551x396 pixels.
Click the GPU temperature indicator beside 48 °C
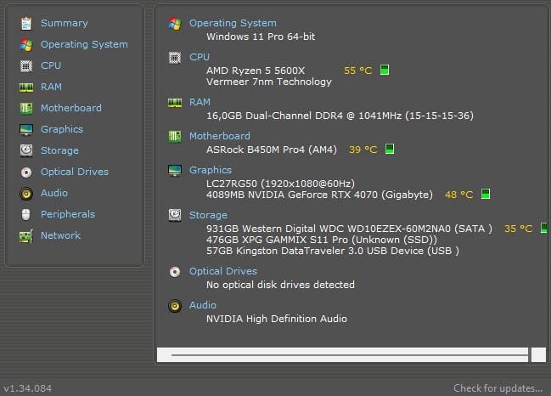[486, 194]
